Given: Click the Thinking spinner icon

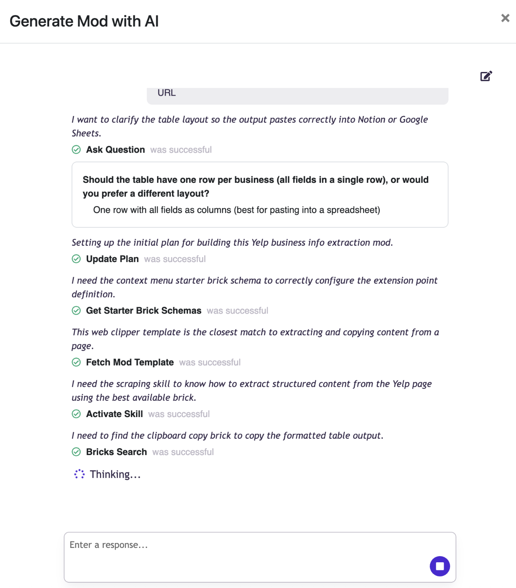Looking at the screenshot, I should click(79, 474).
